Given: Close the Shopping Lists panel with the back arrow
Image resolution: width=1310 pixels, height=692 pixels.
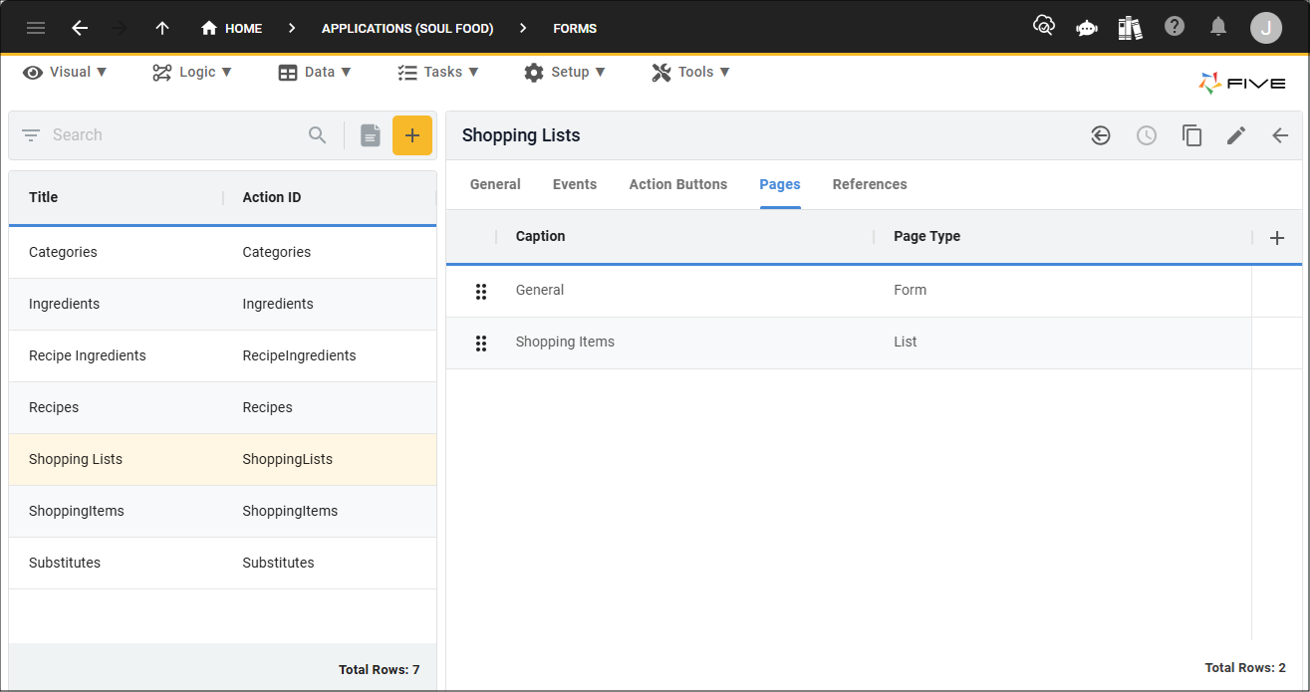Looking at the screenshot, I should pos(1281,135).
